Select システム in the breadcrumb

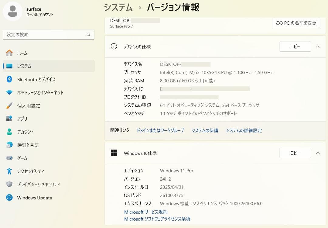coord(118,7)
